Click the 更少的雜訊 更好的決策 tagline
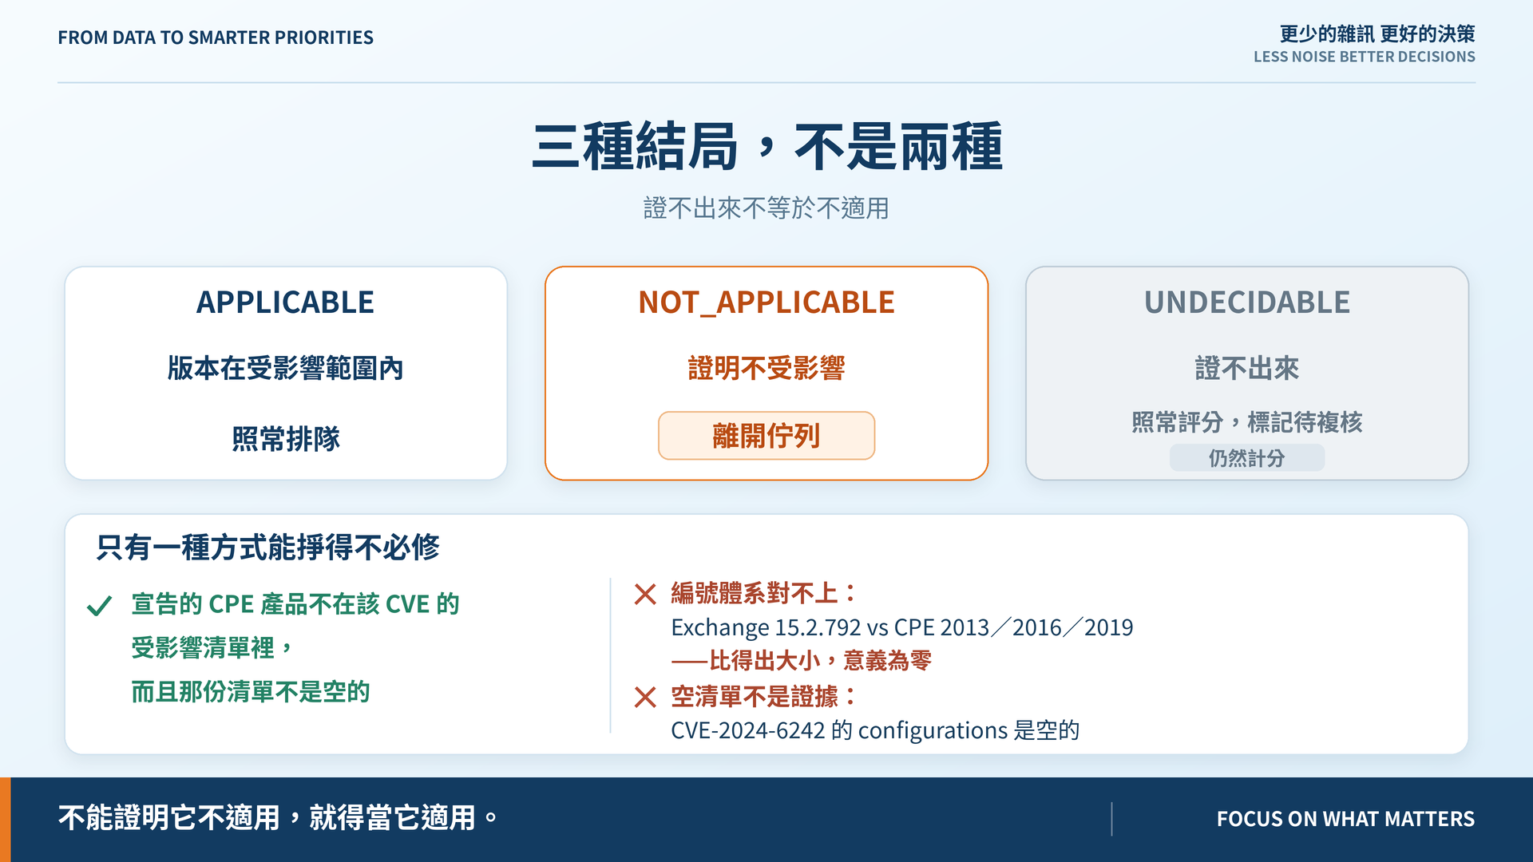The height and width of the screenshot is (862, 1533). (1377, 34)
